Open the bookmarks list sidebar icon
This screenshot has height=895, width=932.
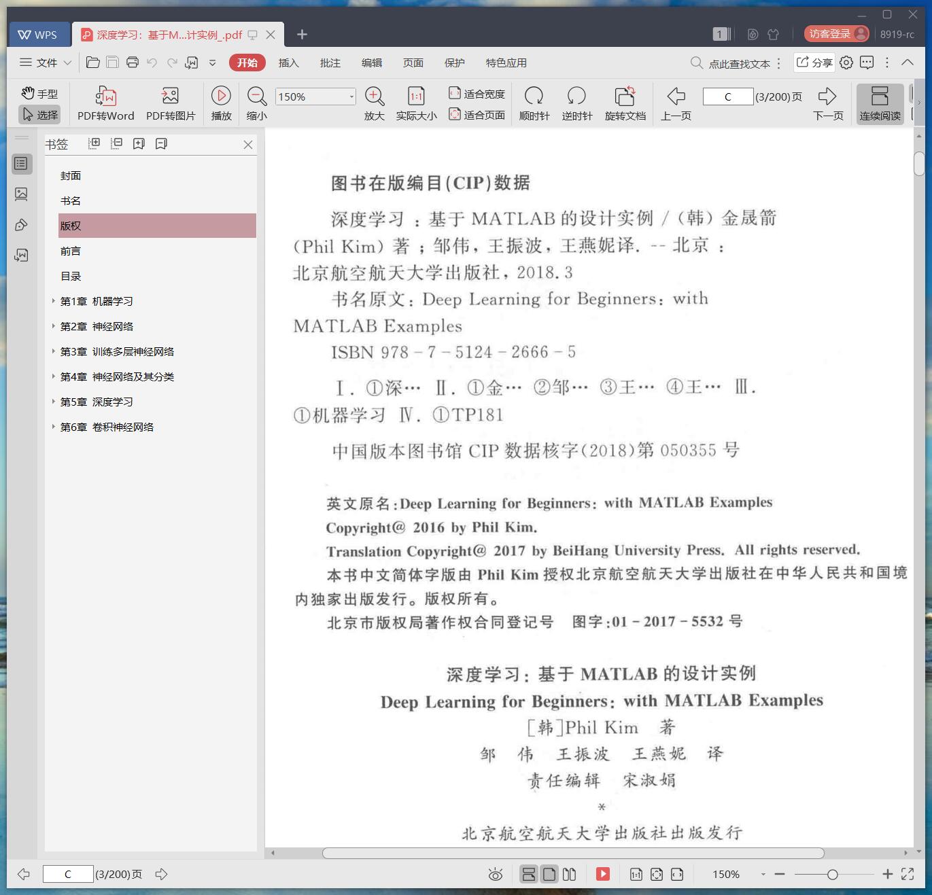tap(21, 164)
